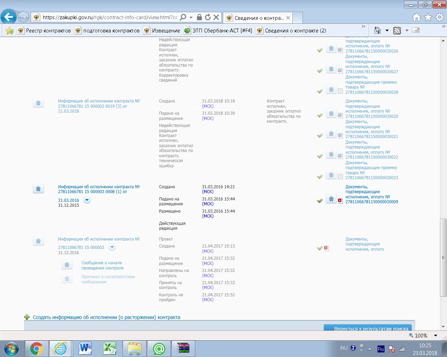Launch Google Chrome from the taskbar
The width and height of the screenshot is (447, 357).
coord(36,349)
